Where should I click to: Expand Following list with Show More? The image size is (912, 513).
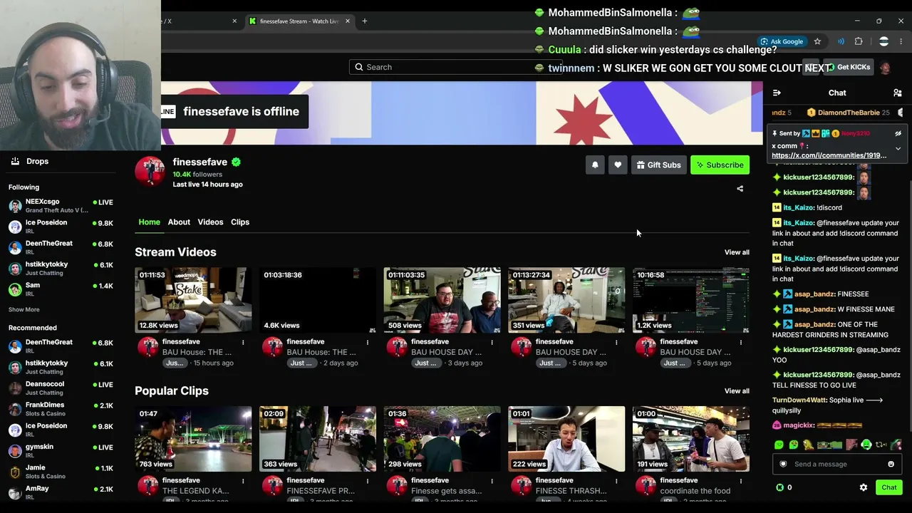click(24, 309)
